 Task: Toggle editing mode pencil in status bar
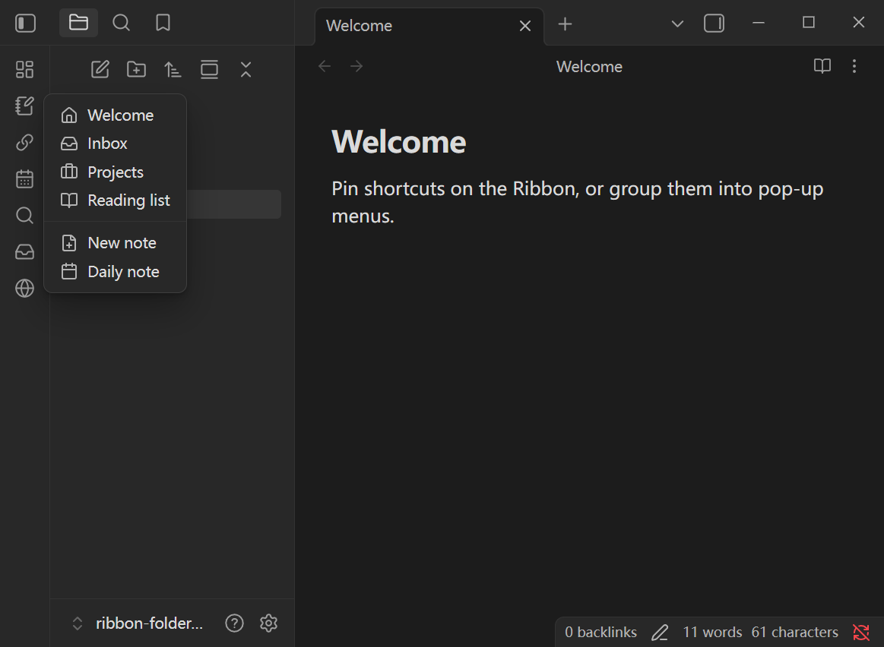click(x=660, y=633)
